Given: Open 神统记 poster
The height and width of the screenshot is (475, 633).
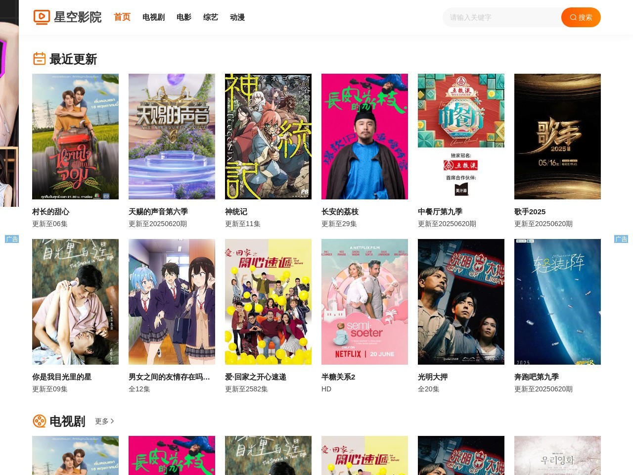Looking at the screenshot, I should tap(268, 137).
